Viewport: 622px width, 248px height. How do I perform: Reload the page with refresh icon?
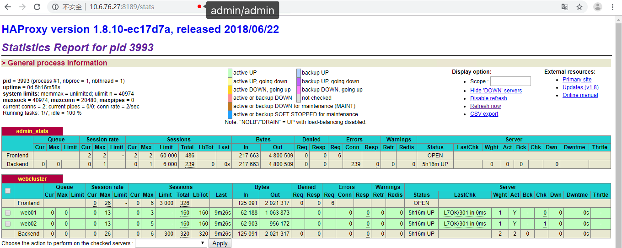click(x=37, y=7)
